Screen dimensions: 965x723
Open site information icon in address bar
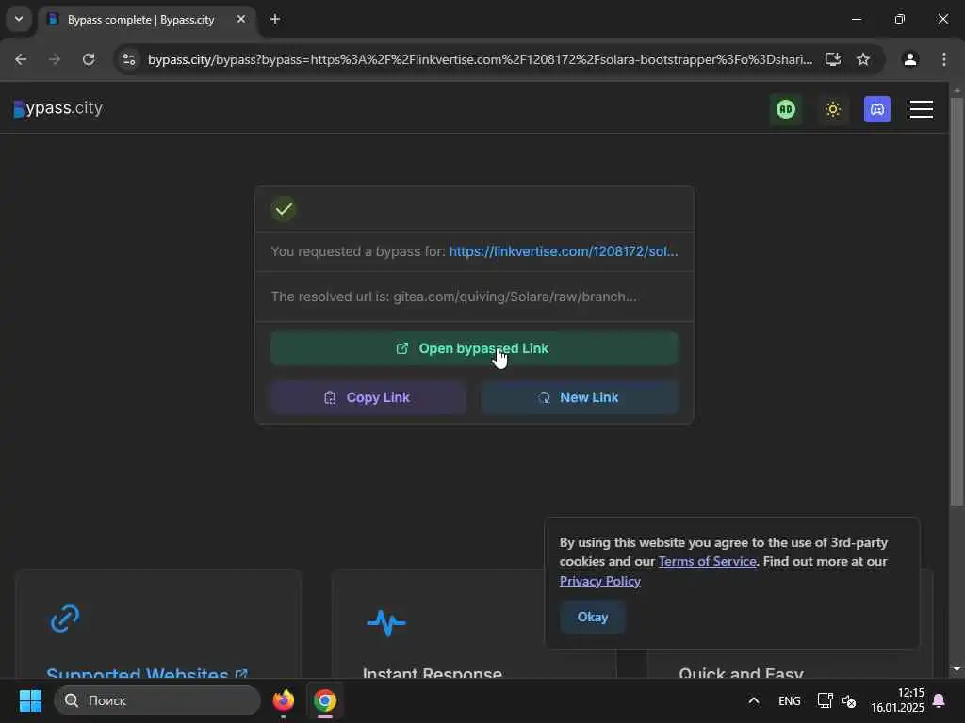tap(129, 59)
